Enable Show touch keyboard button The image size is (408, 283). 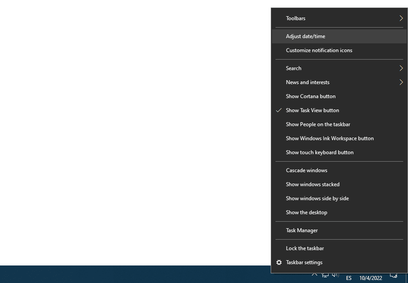coord(320,152)
